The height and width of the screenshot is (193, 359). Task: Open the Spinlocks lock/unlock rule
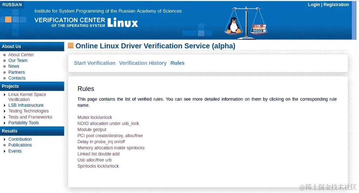coord(98,166)
